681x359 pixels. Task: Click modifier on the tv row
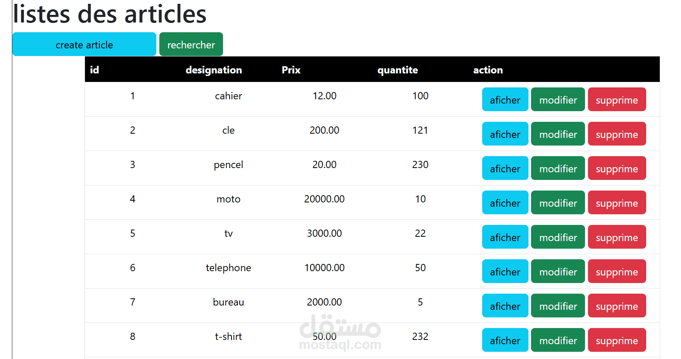coord(558,237)
